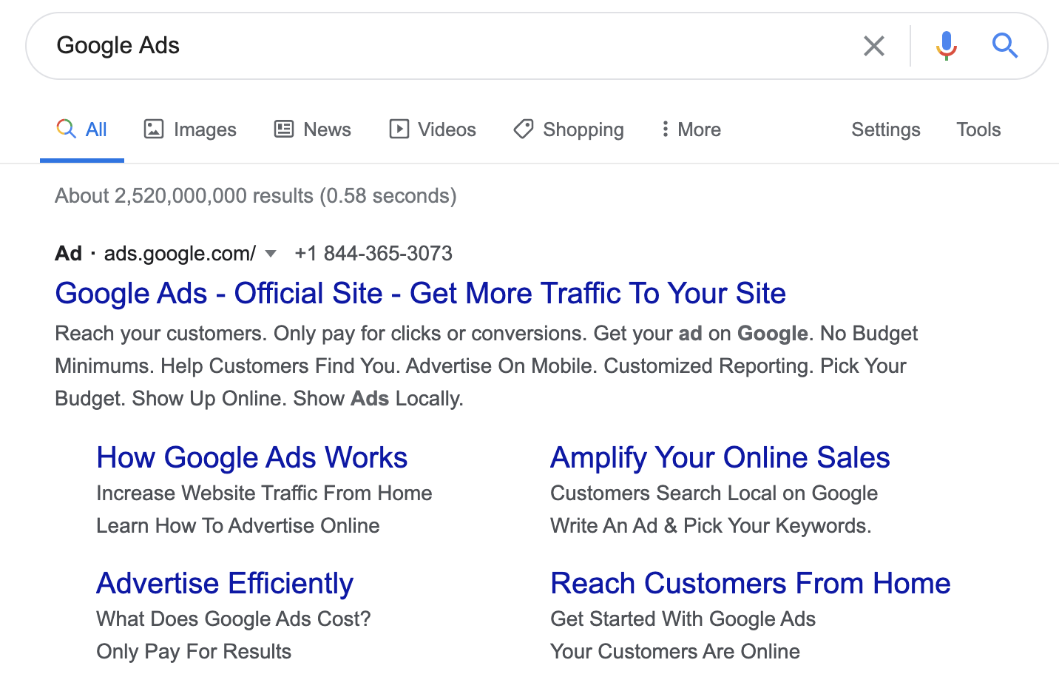Switch to the All results tab
Image resolution: width=1059 pixels, height=694 pixels.
(82, 129)
